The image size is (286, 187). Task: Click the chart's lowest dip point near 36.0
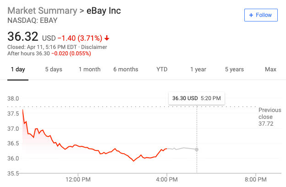pos(134,161)
